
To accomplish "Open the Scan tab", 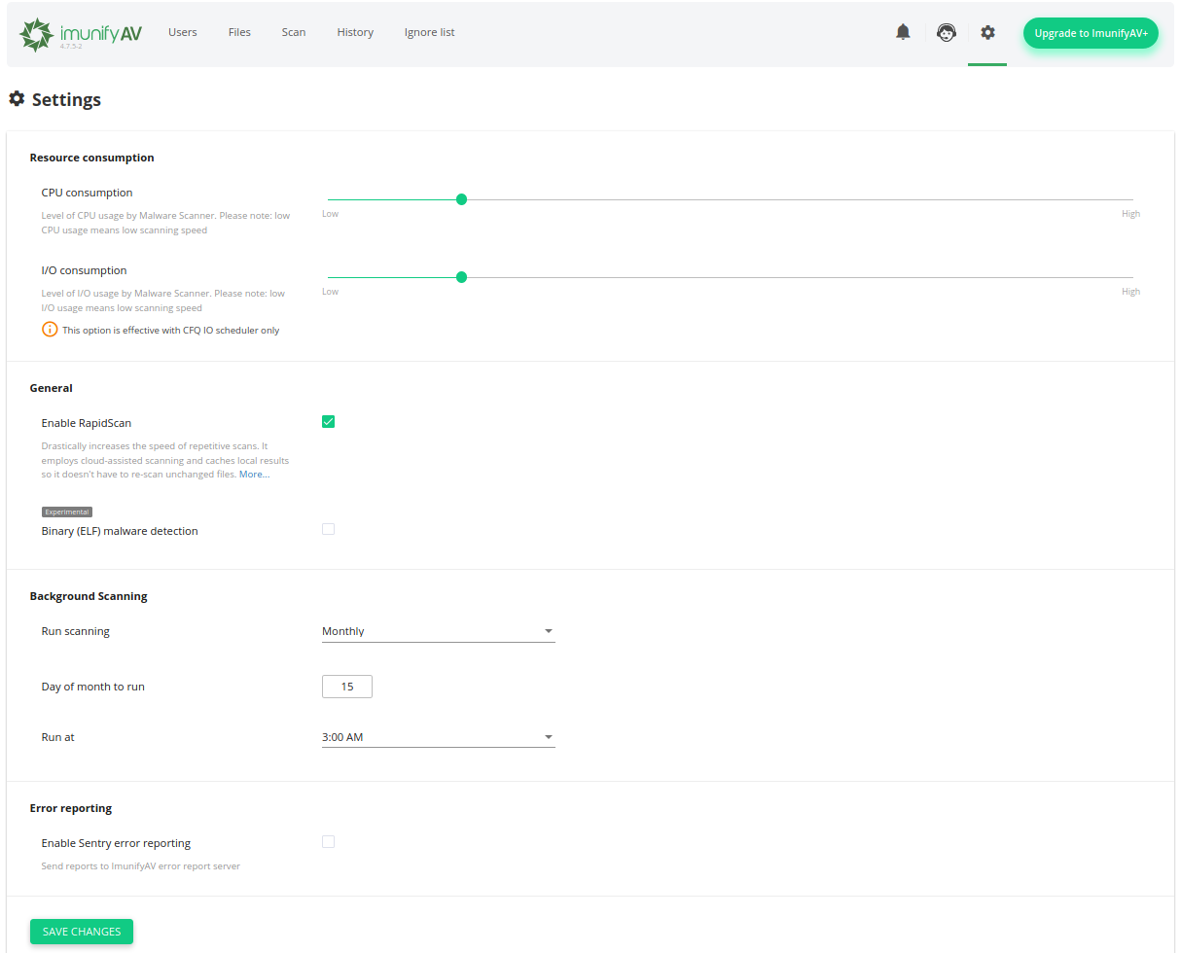I will [294, 32].
